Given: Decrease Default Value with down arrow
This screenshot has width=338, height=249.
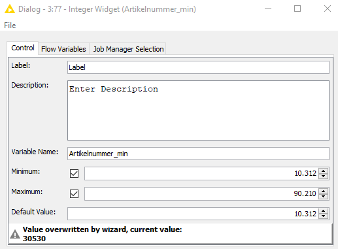Looking at the screenshot, I should pyautogui.click(x=324, y=216).
